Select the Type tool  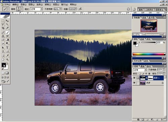(x=7, y=48)
